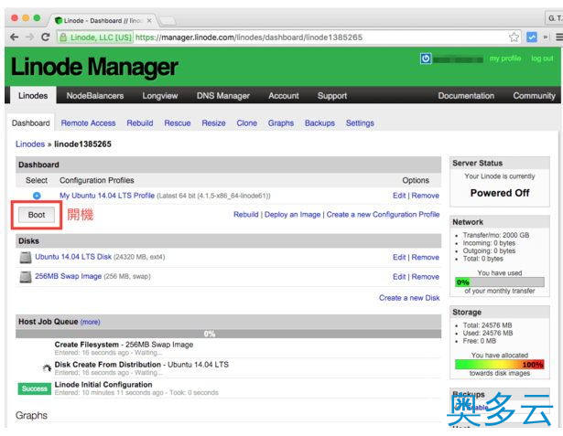This screenshot has height=436, width=563.
Task: Click Create Filesystem job entry text
Action: (124, 345)
